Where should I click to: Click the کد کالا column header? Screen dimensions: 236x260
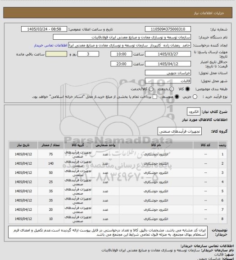(205, 145)
